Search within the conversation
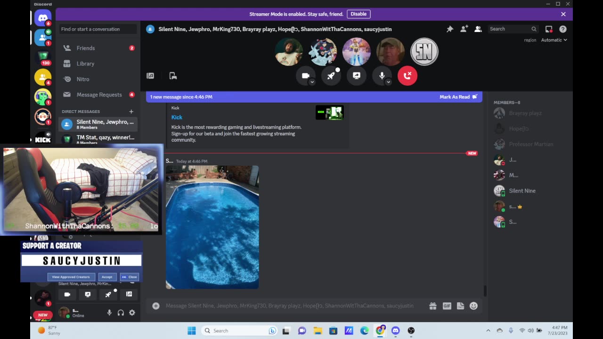 click(x=513, y=29)
